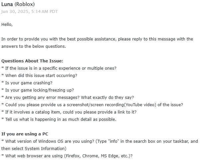Screen dimensions: 200x161
Task: Click the Hello greeting line
Action: pyautogui.click(x=7, y=24)
